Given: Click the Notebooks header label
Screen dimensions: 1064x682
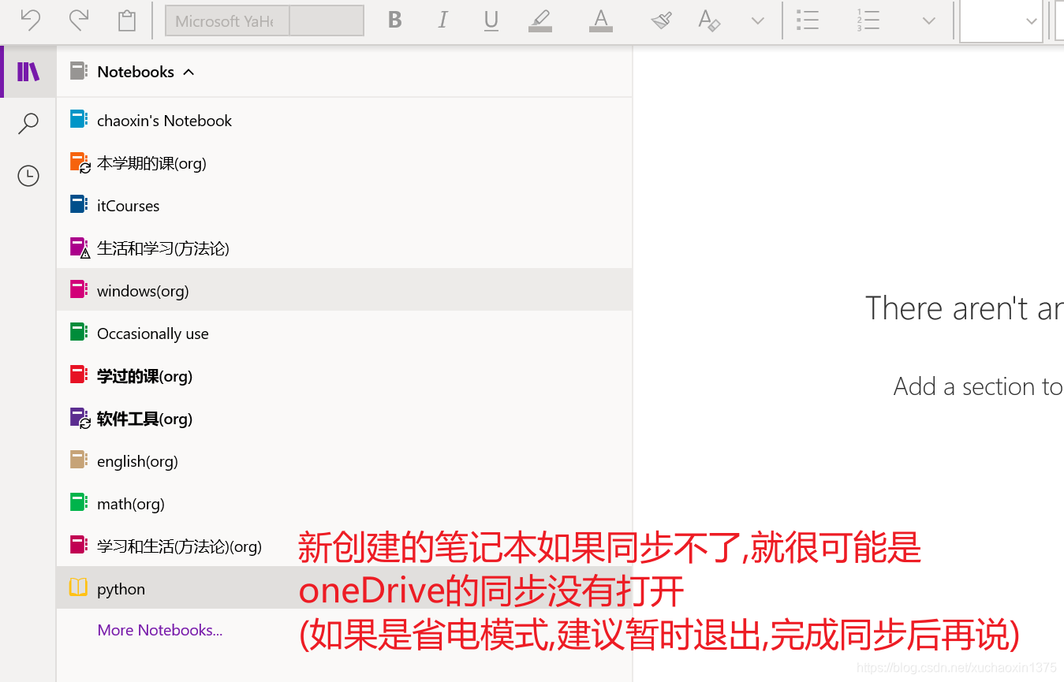Looking at the screenshot, I should pos(136,72).
